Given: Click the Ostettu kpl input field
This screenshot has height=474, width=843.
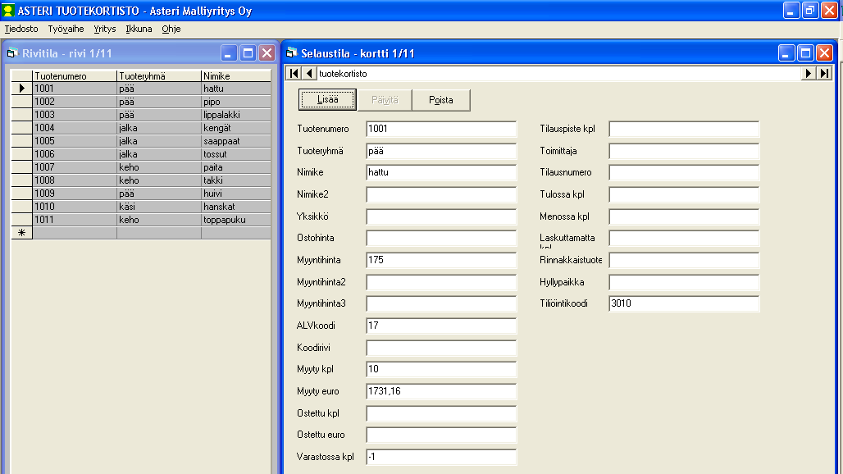Looking at the screenshot, I should [441, 413].
